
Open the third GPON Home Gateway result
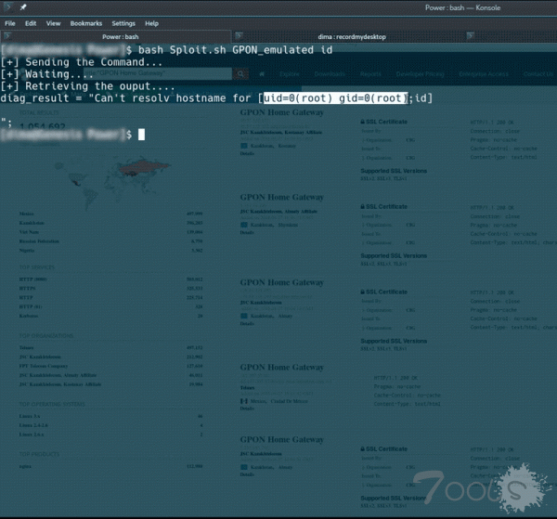click(x=281, y=282)
